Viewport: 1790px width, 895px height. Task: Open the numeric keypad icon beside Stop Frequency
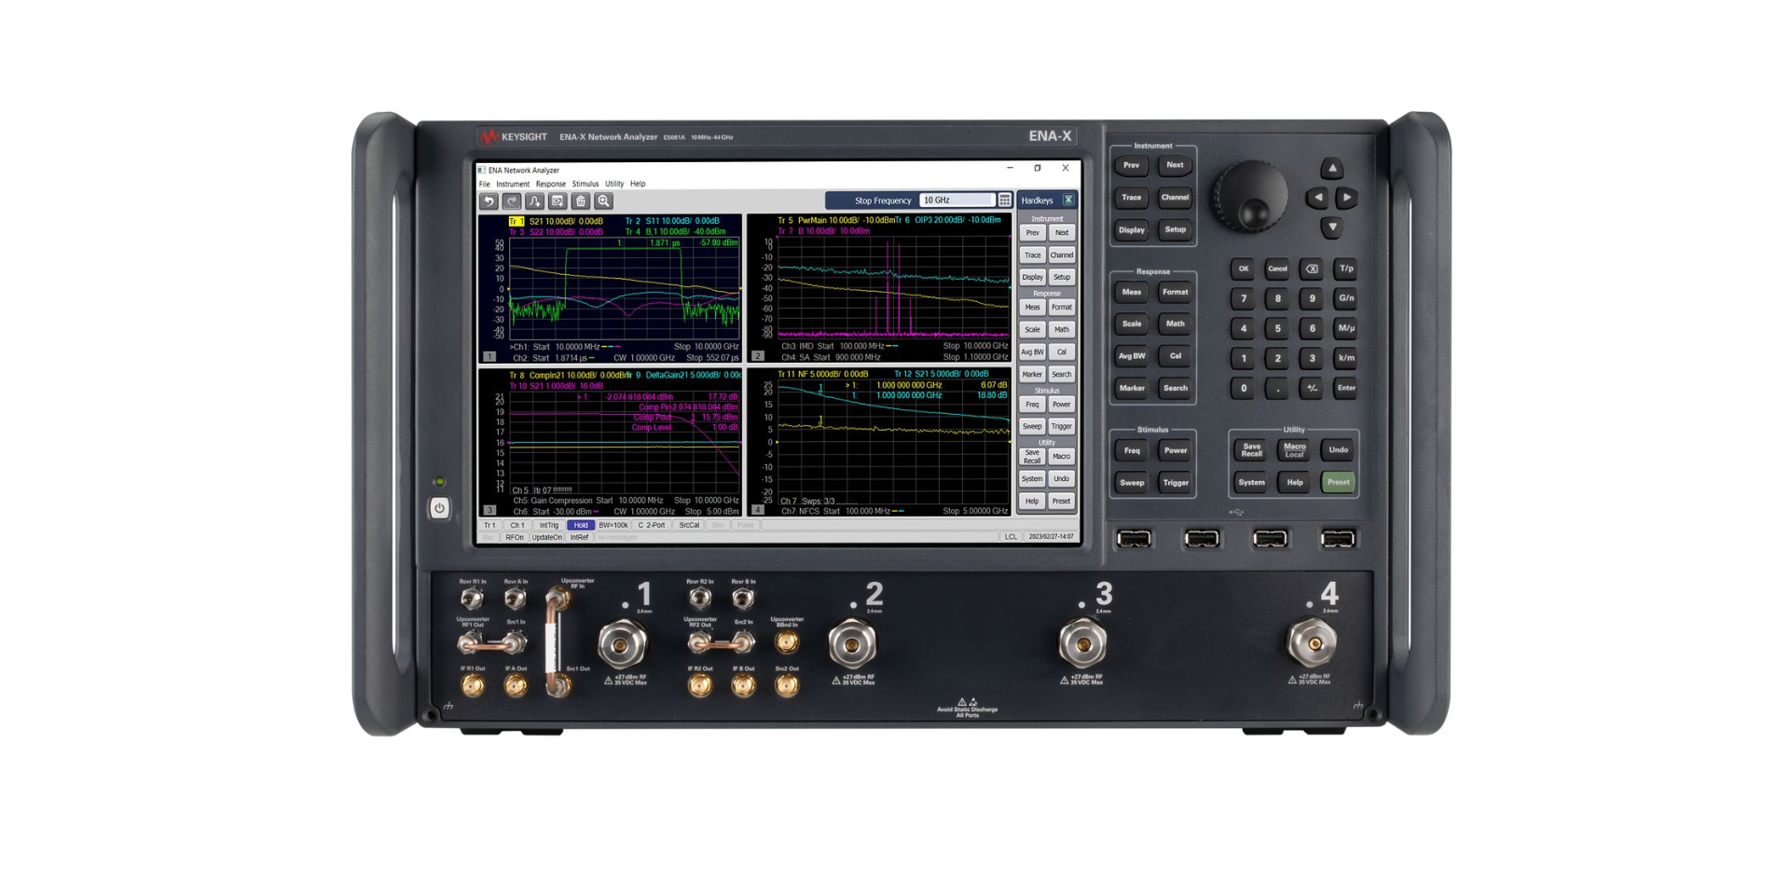(x=1005, y=200)
